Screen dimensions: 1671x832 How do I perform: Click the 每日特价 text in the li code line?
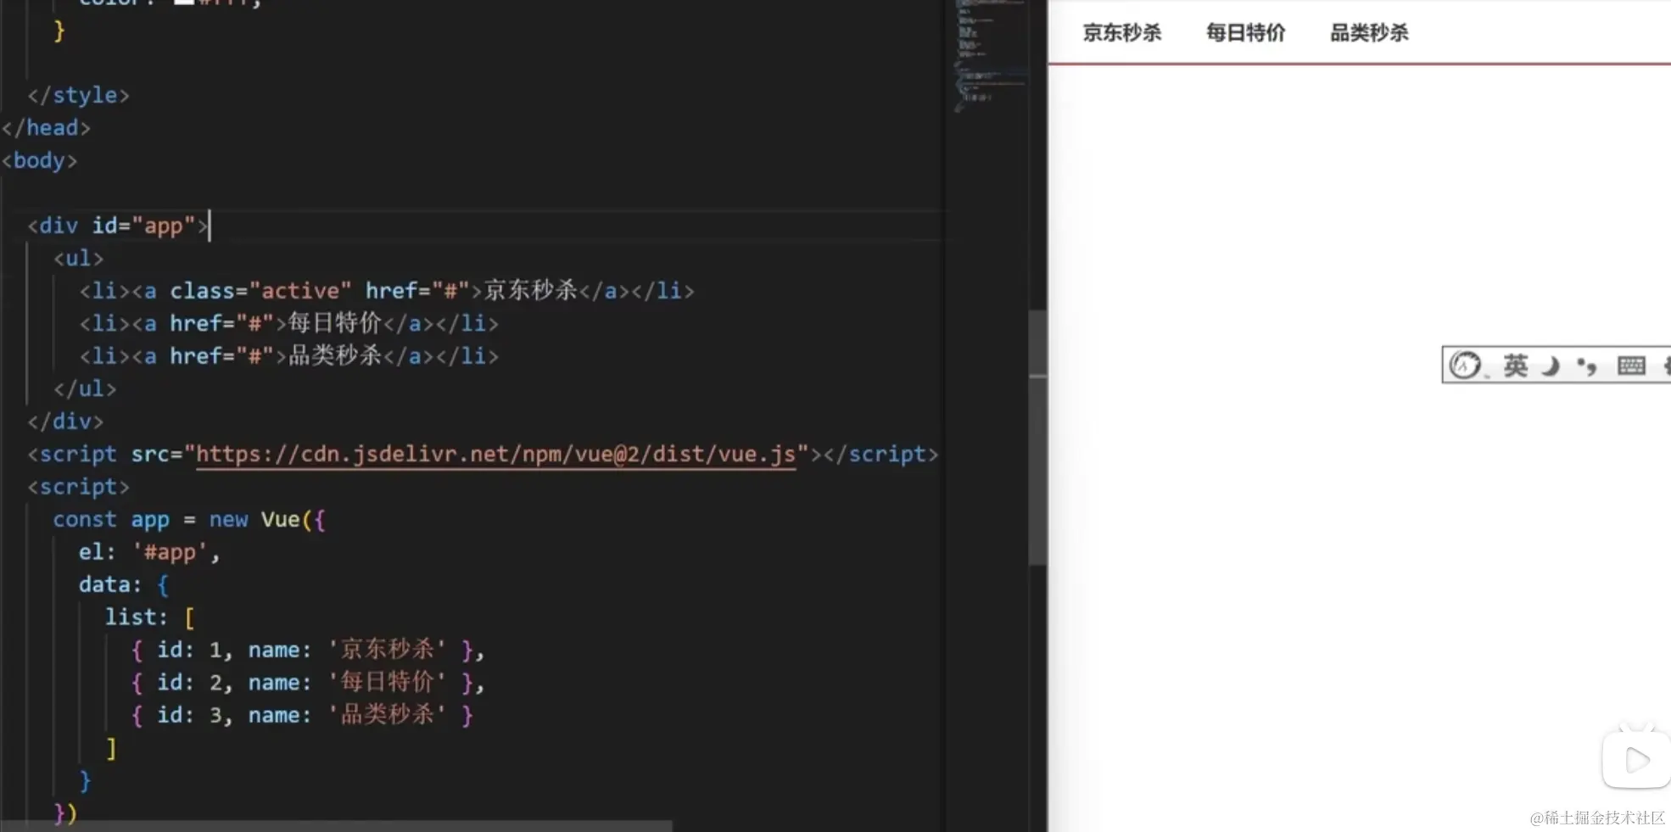click(x=335, y=323)
